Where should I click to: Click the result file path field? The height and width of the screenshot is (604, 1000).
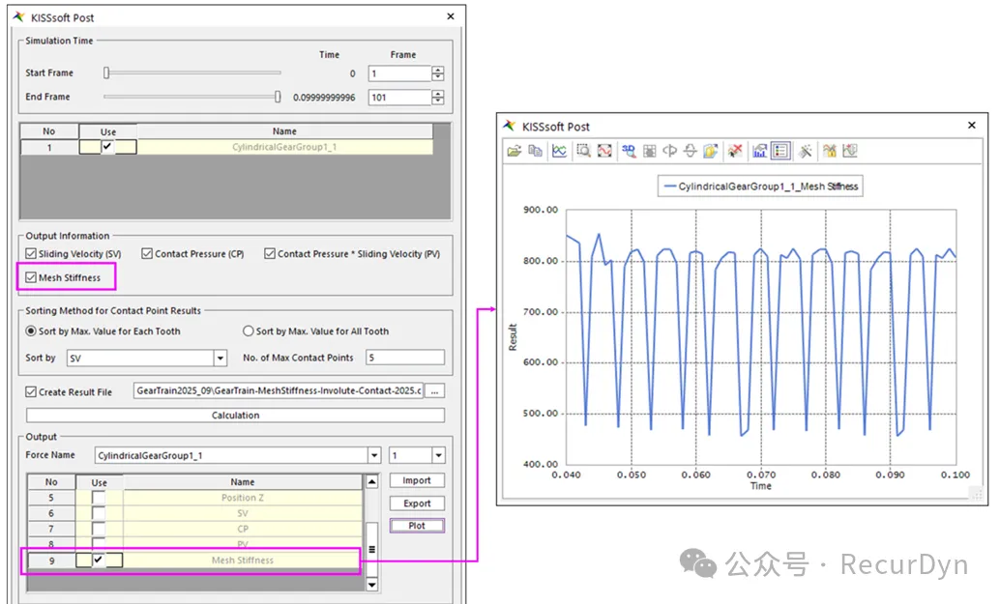279,390
